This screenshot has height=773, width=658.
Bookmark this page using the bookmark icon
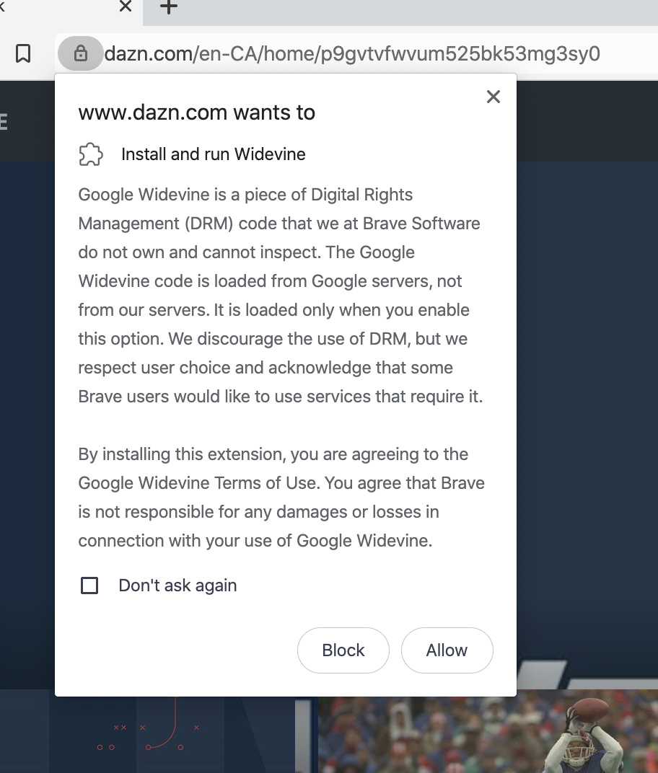[x=23, y=53]
